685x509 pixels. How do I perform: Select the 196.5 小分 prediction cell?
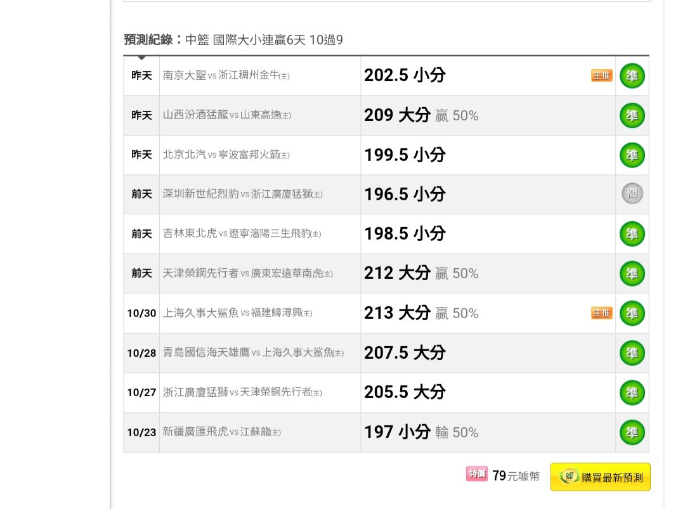(x=488, y=194)
